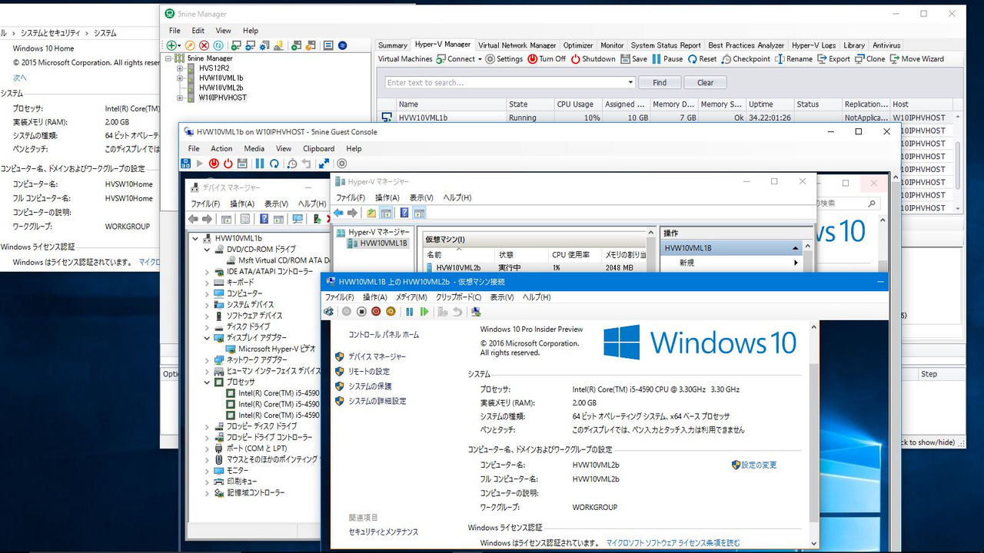Click the orange edit pencil icon in 5nine Manager toolbar
Screen dimensions: 984x553
coord(191,46)
